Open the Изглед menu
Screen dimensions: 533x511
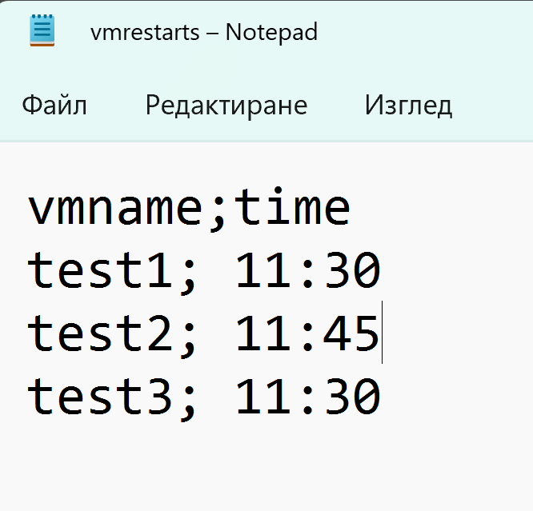408,106
